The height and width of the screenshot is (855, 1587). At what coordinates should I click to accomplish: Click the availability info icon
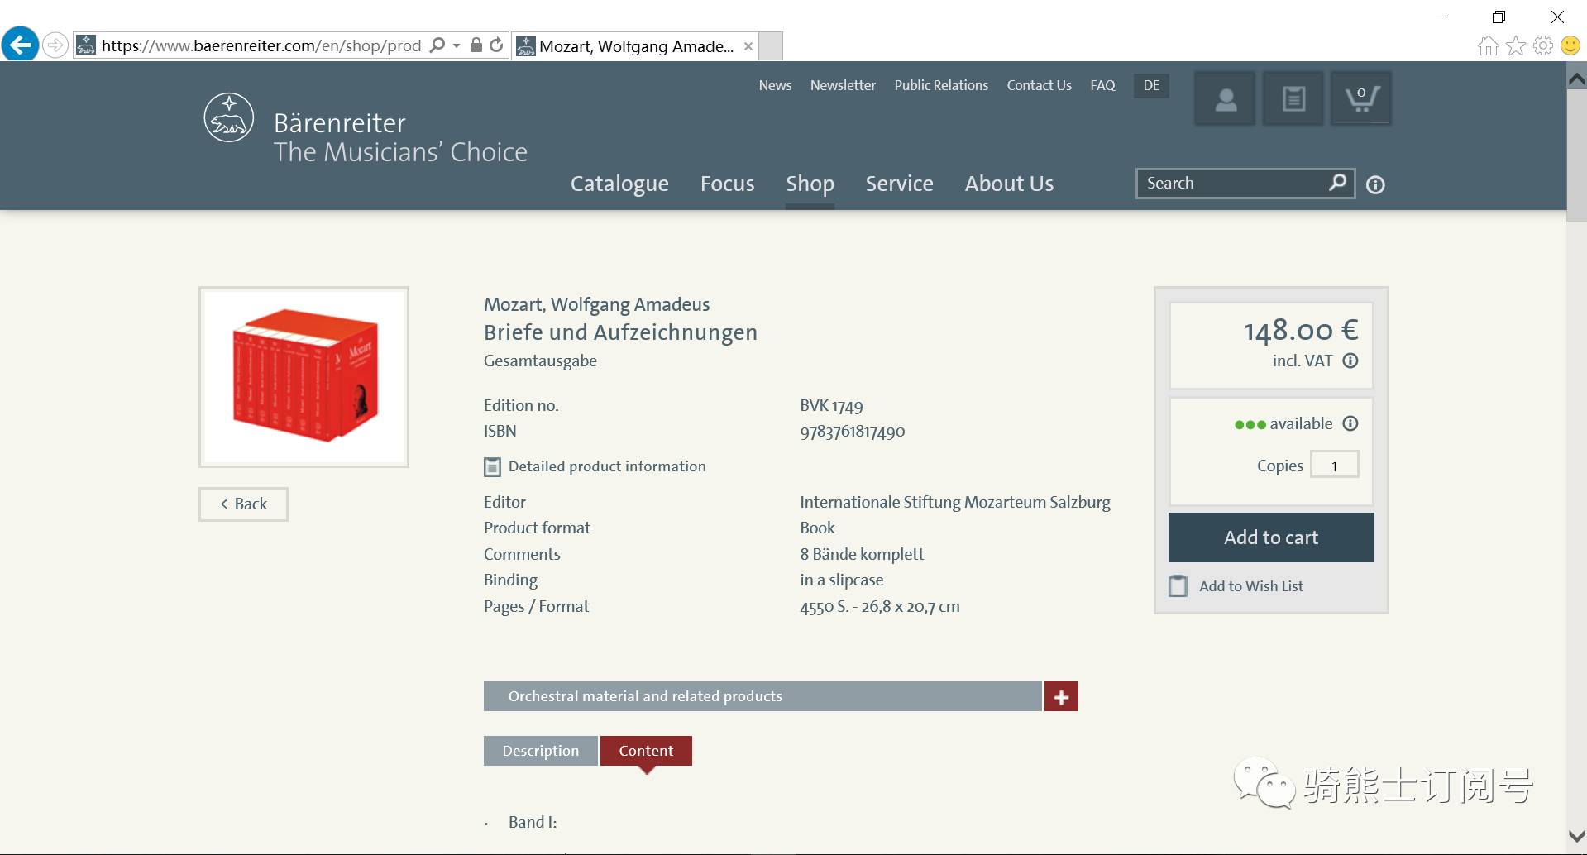coord(1350,423)
